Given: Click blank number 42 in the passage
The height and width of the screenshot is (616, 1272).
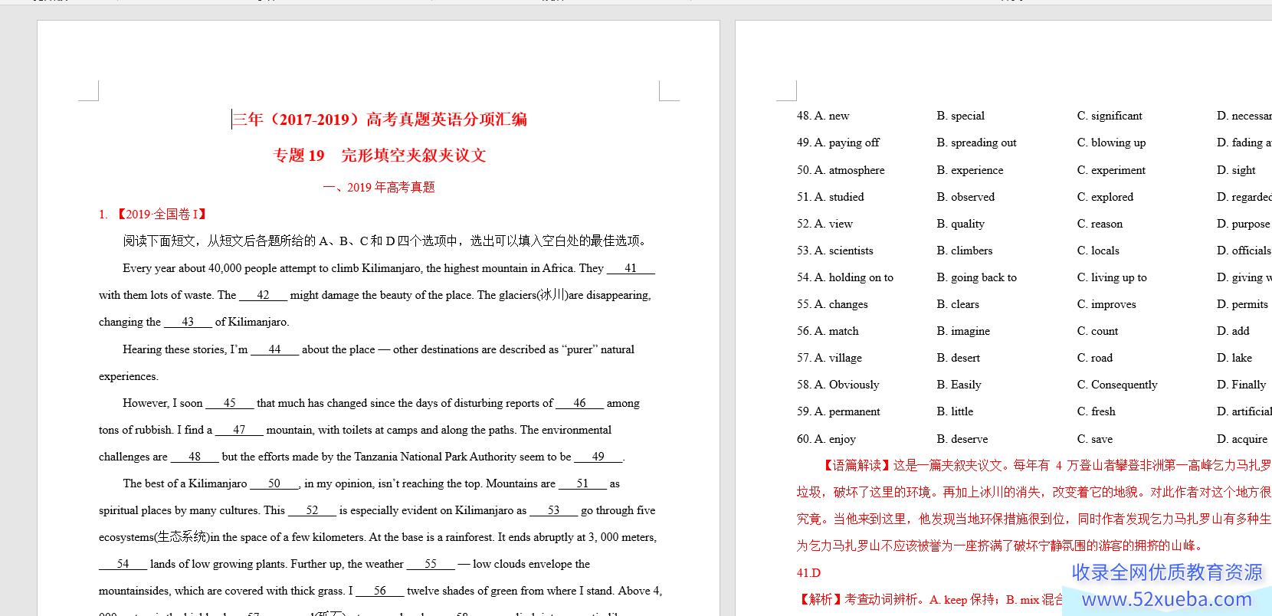Looking at the screenshot, I should pos(263,295).
